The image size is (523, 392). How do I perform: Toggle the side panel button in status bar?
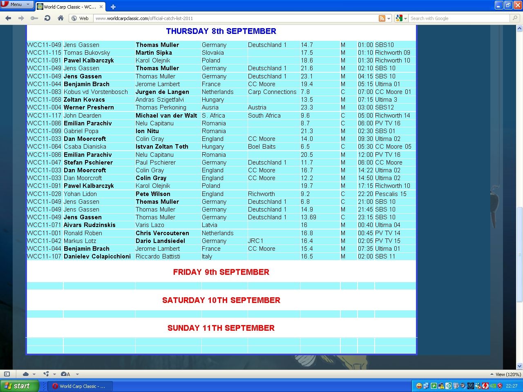click(x=7, y=374)
